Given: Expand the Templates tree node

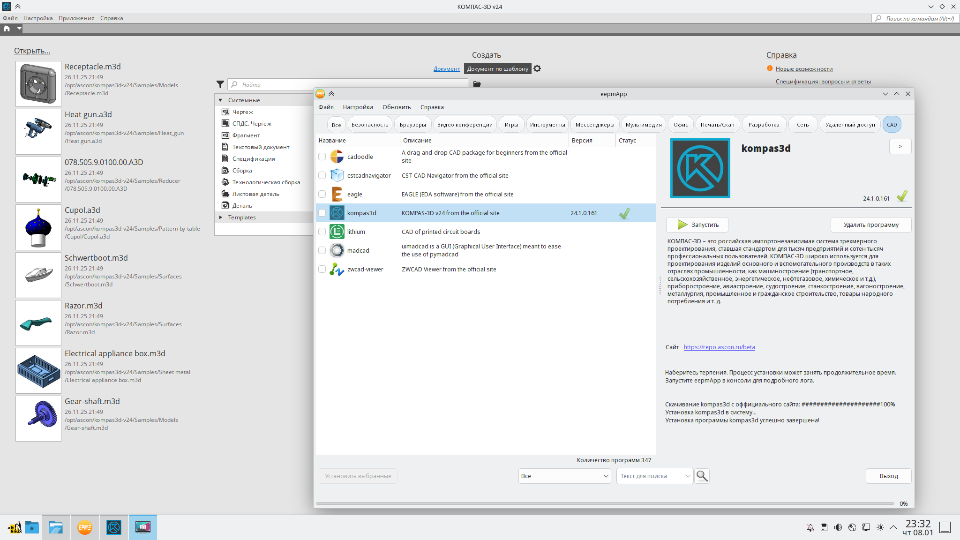Looking at the screenshot, I should click(x=221, y=217).
